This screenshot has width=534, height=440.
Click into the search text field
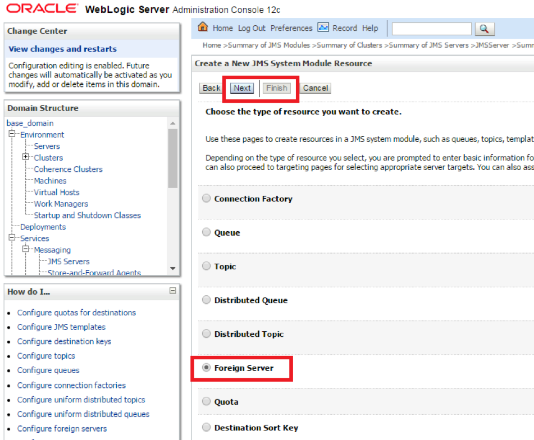[431, 29]
